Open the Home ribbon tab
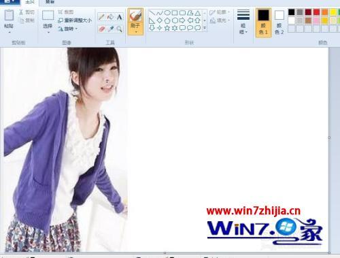The height and width of the screenshot is (258, 340). pyautogui.click(x=30, y=2)
